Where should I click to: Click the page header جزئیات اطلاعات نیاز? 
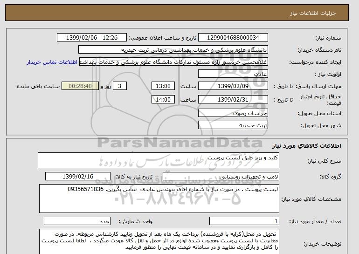click(x=313, y=13)
